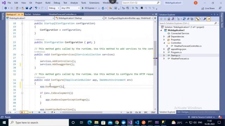
Task: Click Connected Services in Solution Explorer
Action: point(180,34)
